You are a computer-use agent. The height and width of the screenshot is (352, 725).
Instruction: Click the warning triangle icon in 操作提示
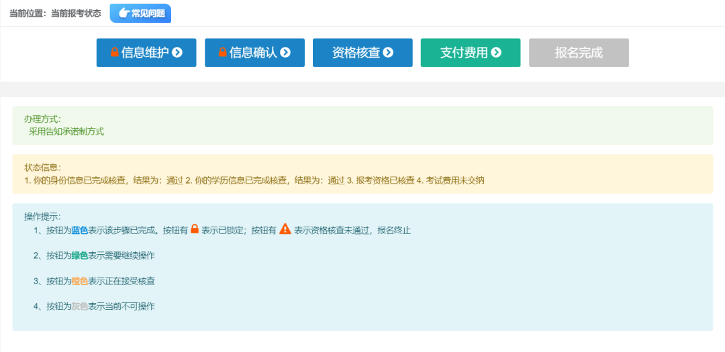(x=285, y=229)
